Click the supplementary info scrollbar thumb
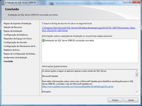142x106 pixels. pos(137,75)
